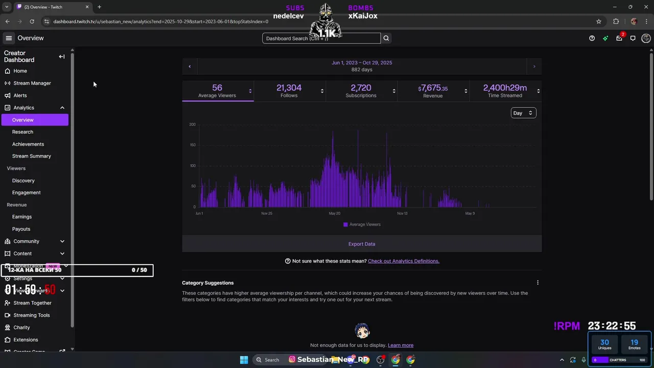Screen dimensions: 654x368
Task: Change Follows stat selector arrows
Action: click(322, 91)
